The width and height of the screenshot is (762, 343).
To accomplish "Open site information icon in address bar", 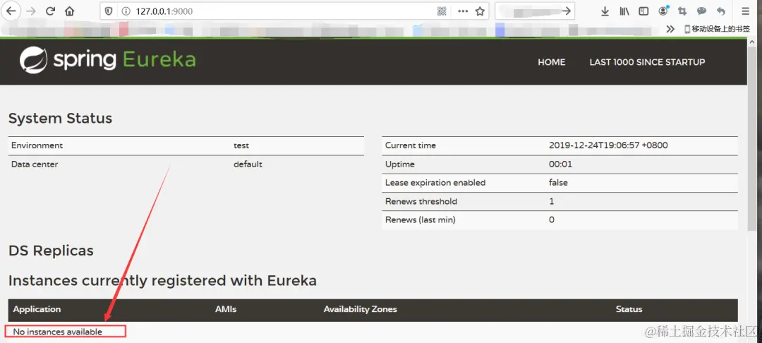I will click(126, 11).
